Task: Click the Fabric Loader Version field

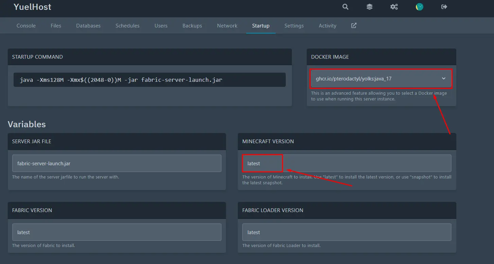Action: tap(347, 232)
